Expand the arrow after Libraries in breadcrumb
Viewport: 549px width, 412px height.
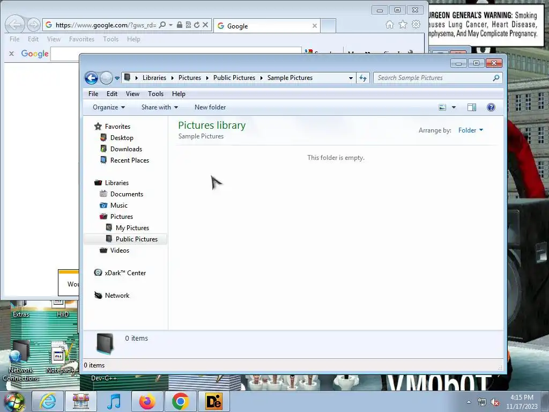click(172, 78)
